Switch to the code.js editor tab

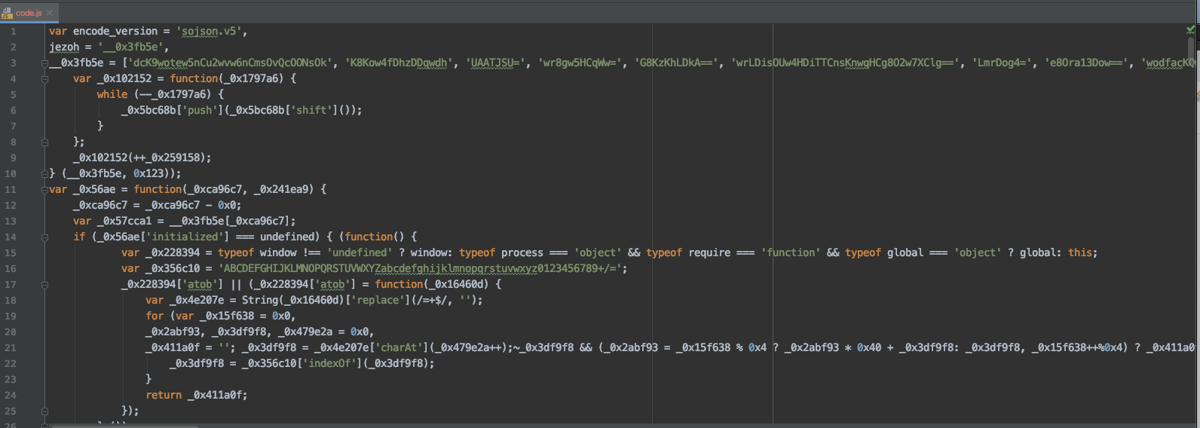point(29,13)
